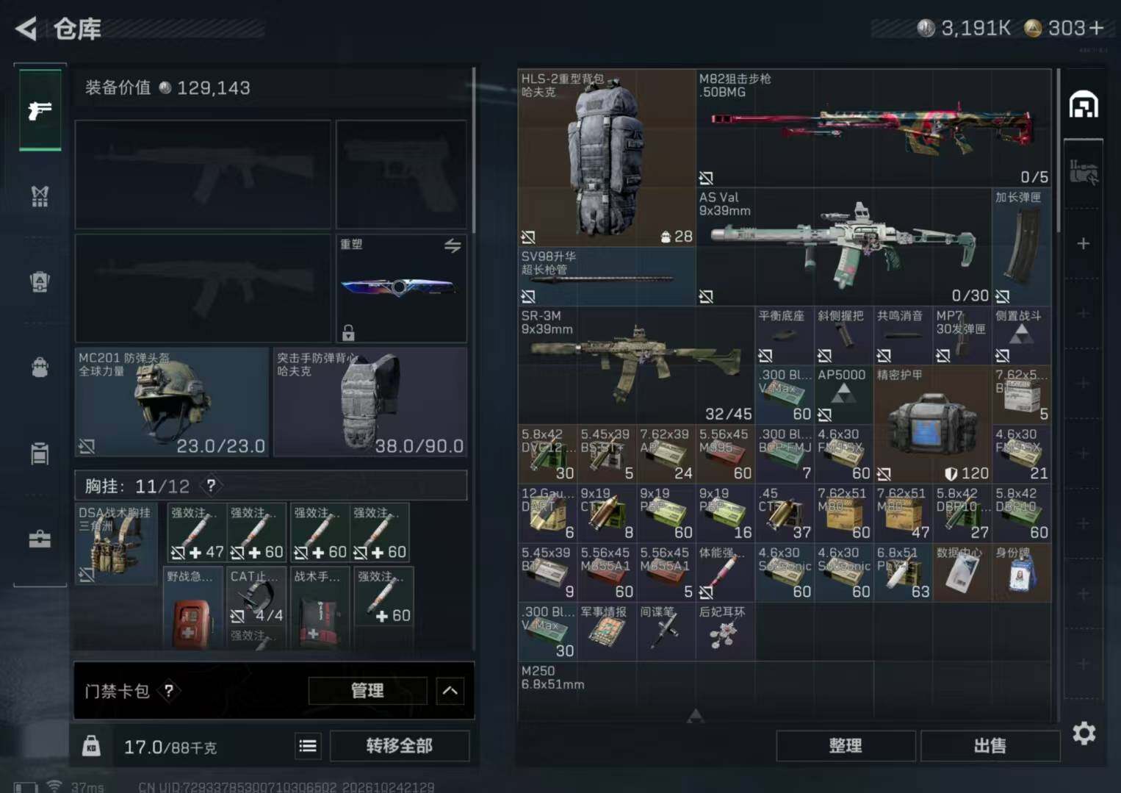This screenshot has width=1121, height=793.
Task: Open the chest rig sidebar tab
Action: click(x=40, y=196)
